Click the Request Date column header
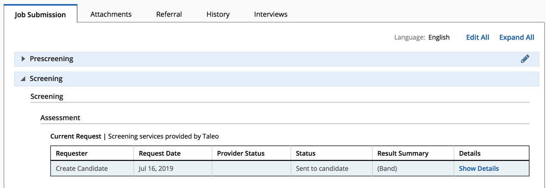The image size is (546, 188). coord(160,154)
